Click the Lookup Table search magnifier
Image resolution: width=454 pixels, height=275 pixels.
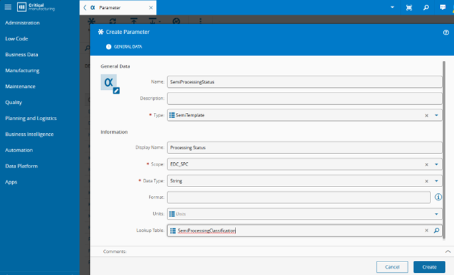pos(436,230)
